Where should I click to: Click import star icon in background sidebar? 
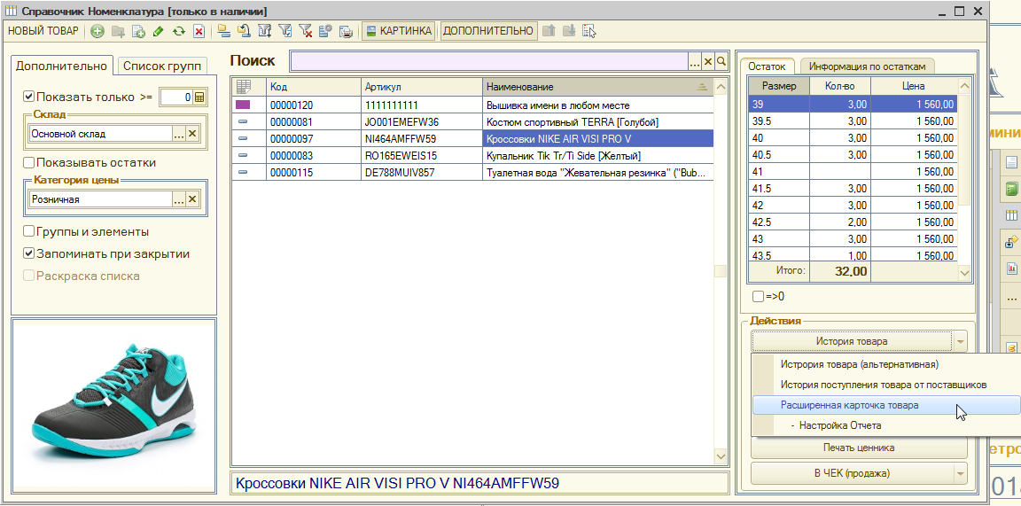pos(1011,242)
